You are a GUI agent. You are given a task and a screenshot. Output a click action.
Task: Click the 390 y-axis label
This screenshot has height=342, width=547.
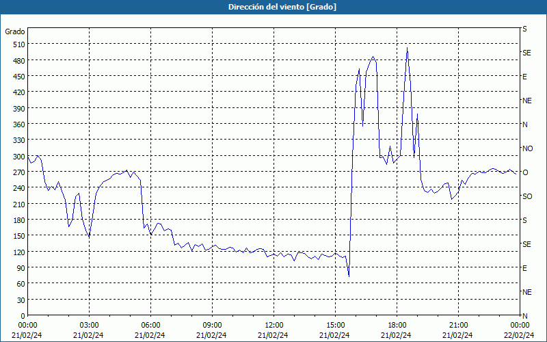pos(19,109)
